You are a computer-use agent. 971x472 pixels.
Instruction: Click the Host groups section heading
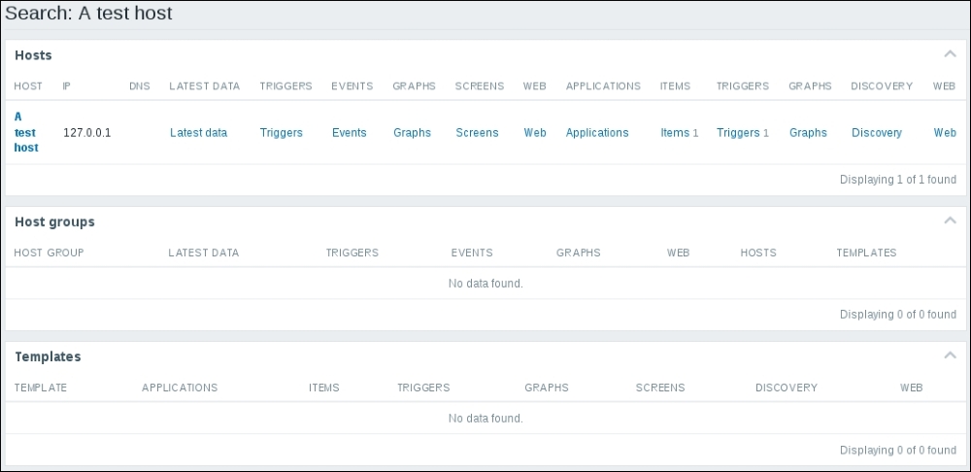coord(54,221)
